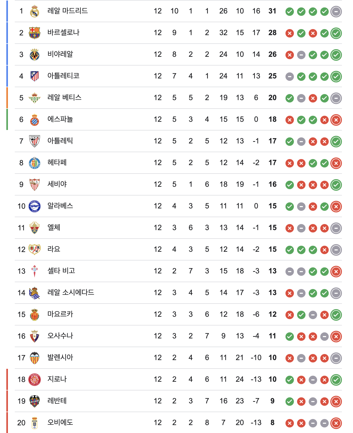Click the Villarreal yellow crest icon

point(35,55)
